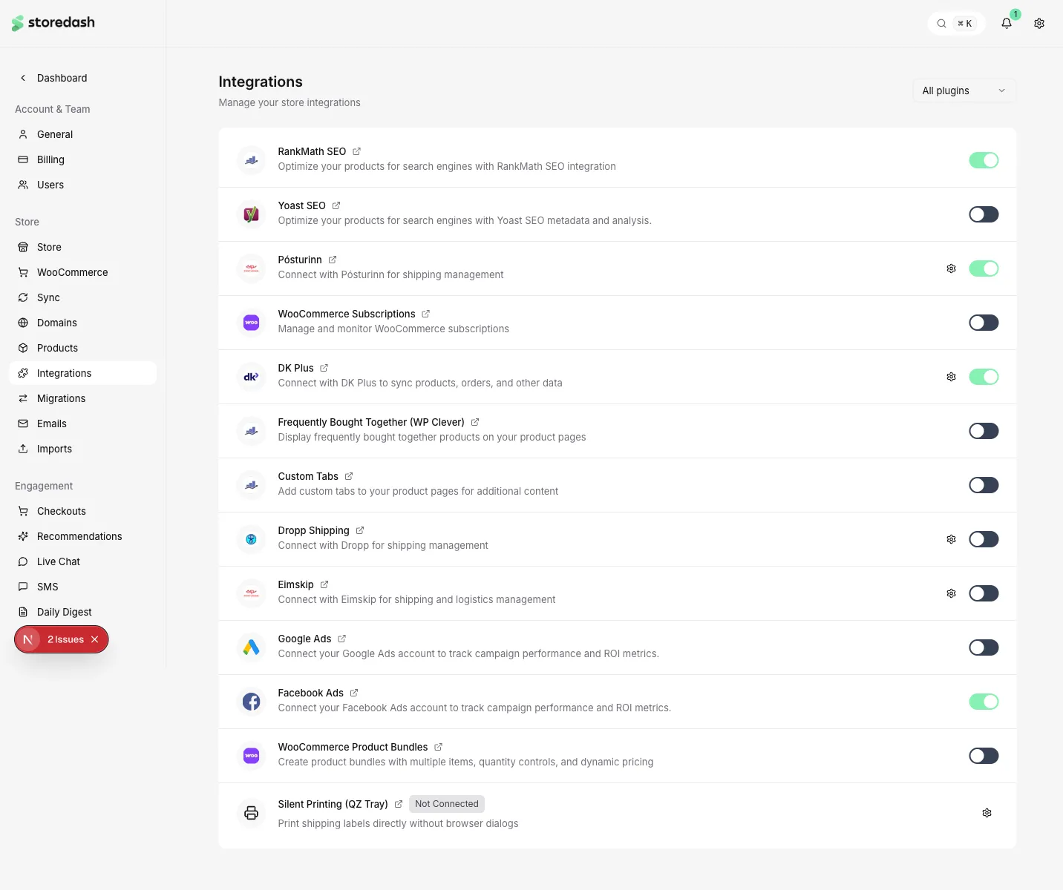Open Daily Digest sidebar item
Screen dimensions: 1063x890
[83, 612]
